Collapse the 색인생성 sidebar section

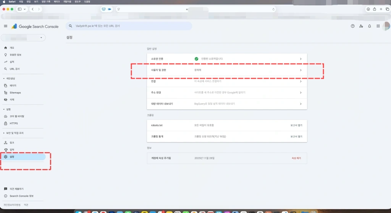(x=4, y=78)
